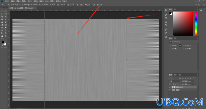Viewport: 206px width, 109px height.
Task: Open the Color panel options menu
Action: [197, 9]
